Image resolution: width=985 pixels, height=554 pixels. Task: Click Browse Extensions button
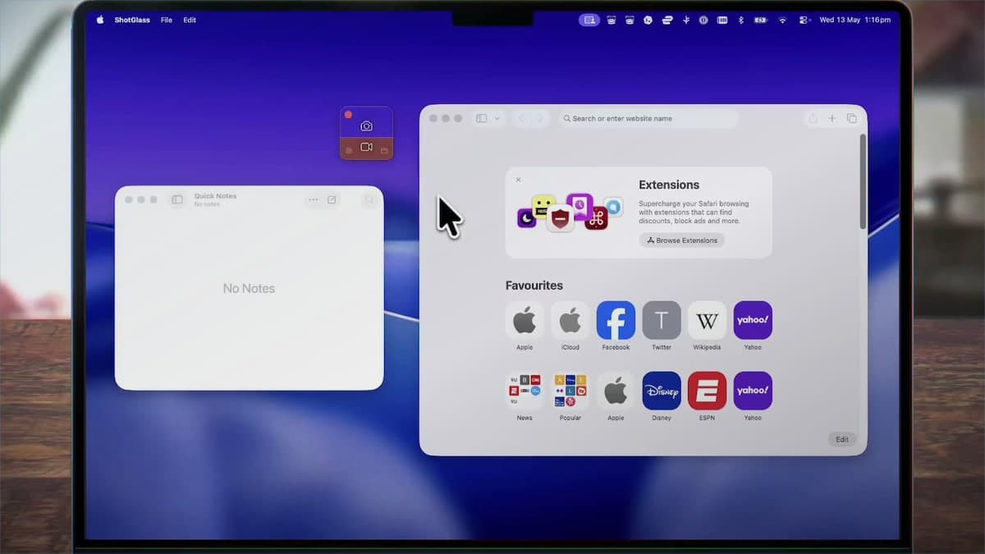(682, 240)
